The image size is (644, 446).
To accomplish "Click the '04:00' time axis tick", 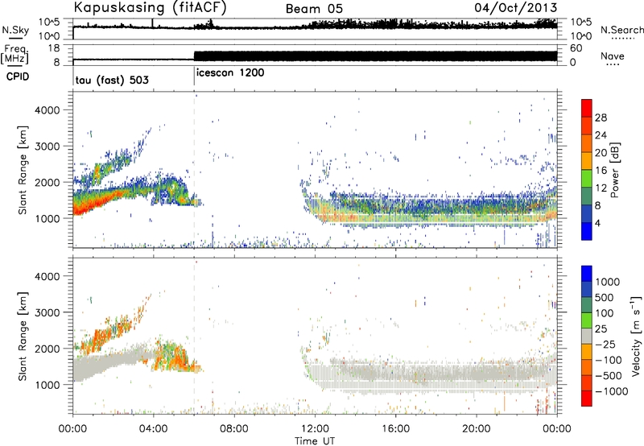I will (153, 429).
